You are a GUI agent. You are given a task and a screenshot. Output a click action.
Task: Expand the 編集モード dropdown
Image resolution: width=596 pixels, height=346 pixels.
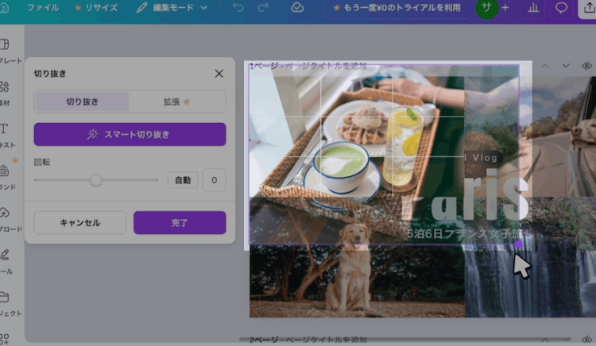tap(172, 8)
